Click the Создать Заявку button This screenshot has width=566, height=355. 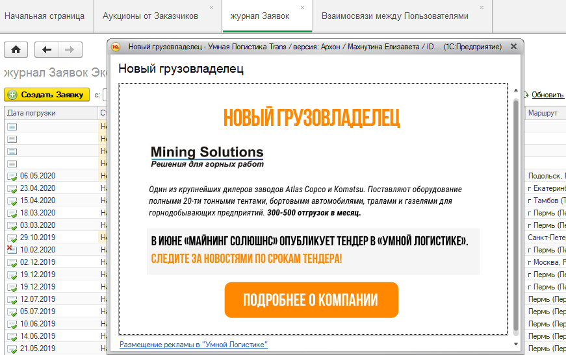click(47, 95)
